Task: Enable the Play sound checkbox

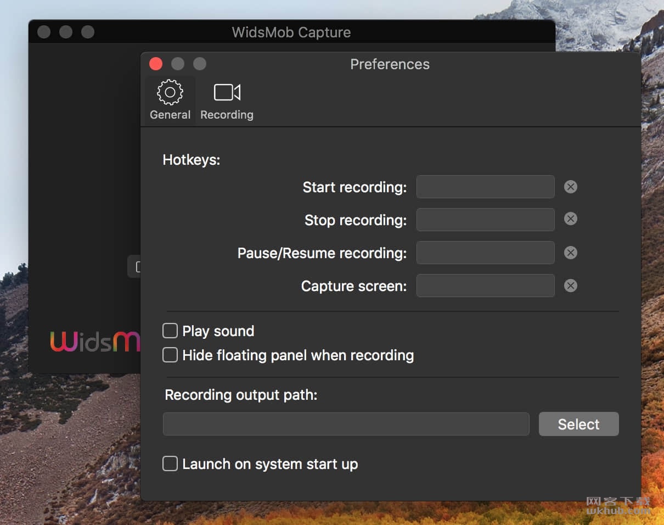Action: pos(170,331)
